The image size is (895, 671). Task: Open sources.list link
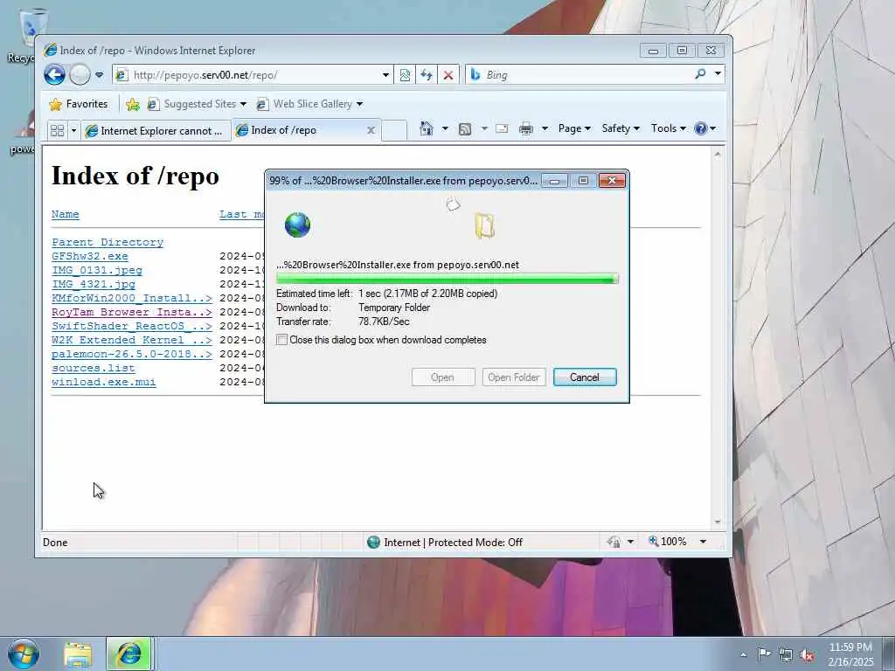[94, 368]
